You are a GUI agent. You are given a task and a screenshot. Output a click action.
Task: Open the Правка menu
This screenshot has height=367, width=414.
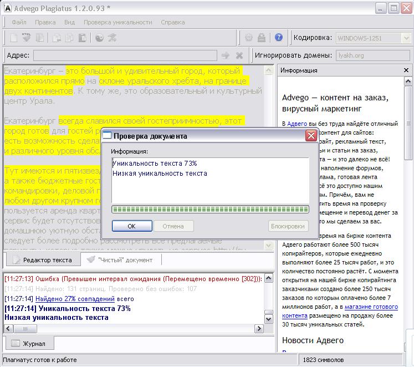(45, 22)
